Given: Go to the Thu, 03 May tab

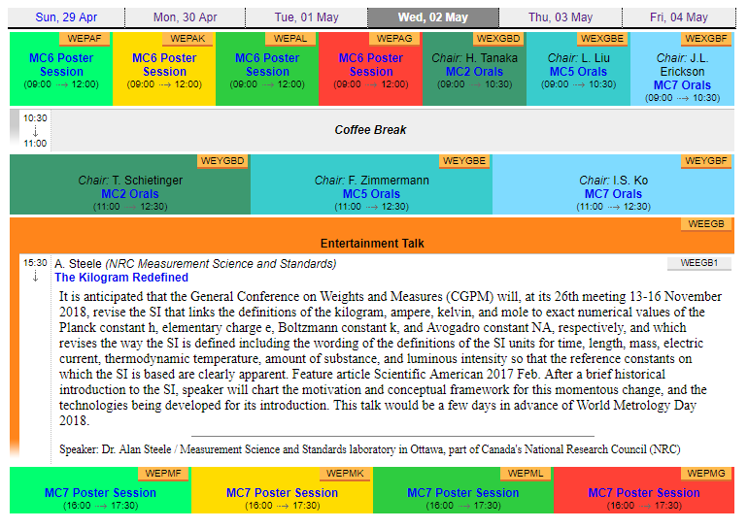Looking at the screenshot, I should [x=560, y=17].
